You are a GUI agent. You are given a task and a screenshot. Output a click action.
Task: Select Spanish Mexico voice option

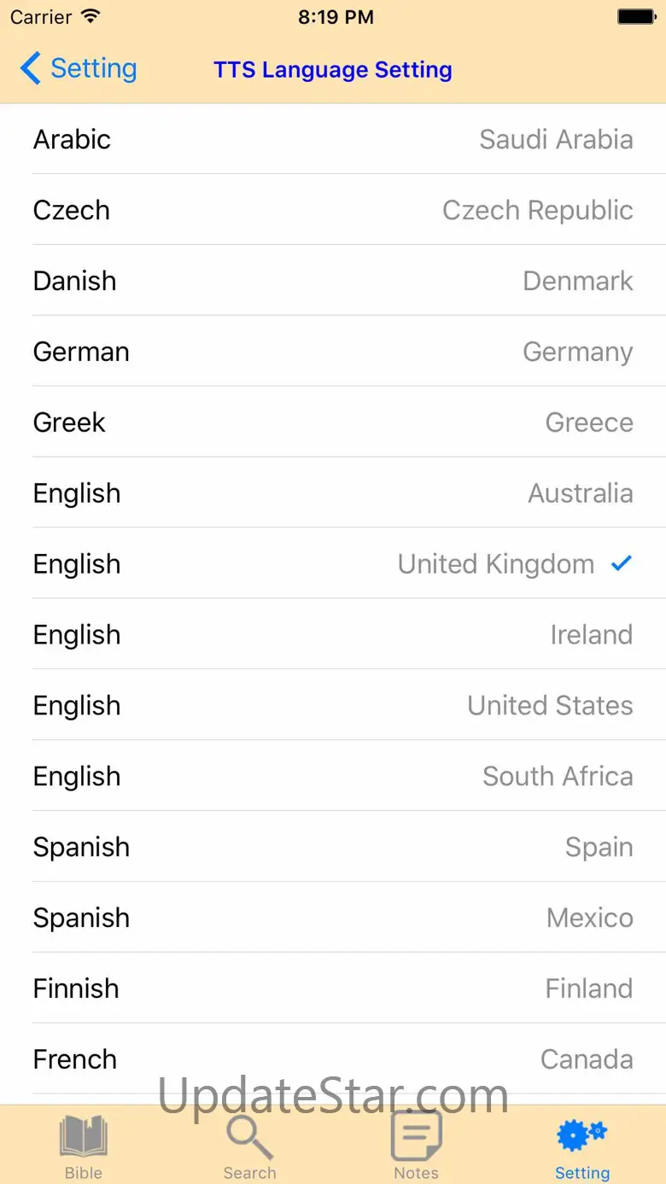pos(333,918)
